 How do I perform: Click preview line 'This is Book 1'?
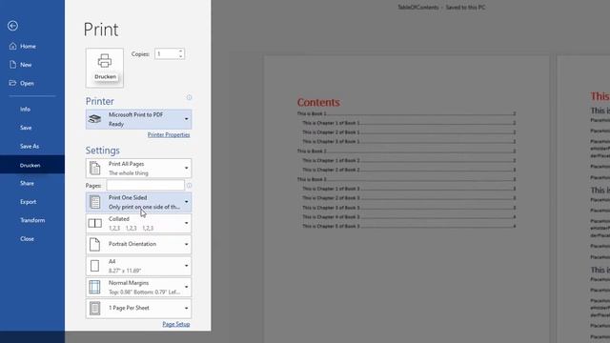coord(406,113)
